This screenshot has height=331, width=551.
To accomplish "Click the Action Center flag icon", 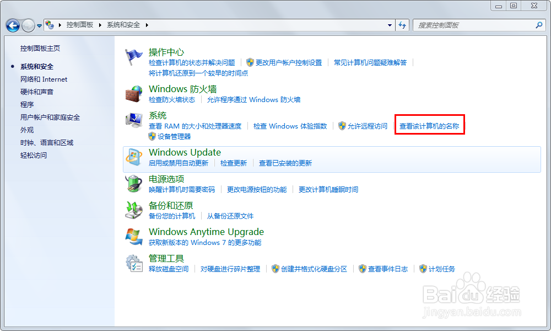I will point(133,57).
